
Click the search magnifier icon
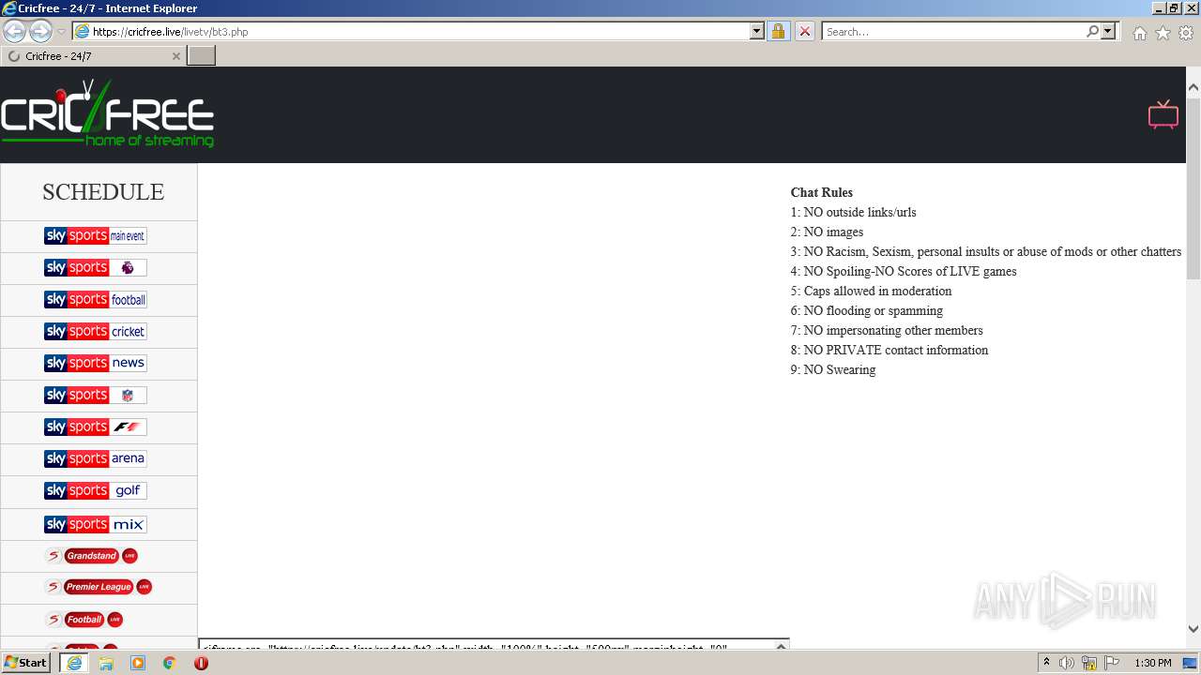click(x=1092, y=32)
